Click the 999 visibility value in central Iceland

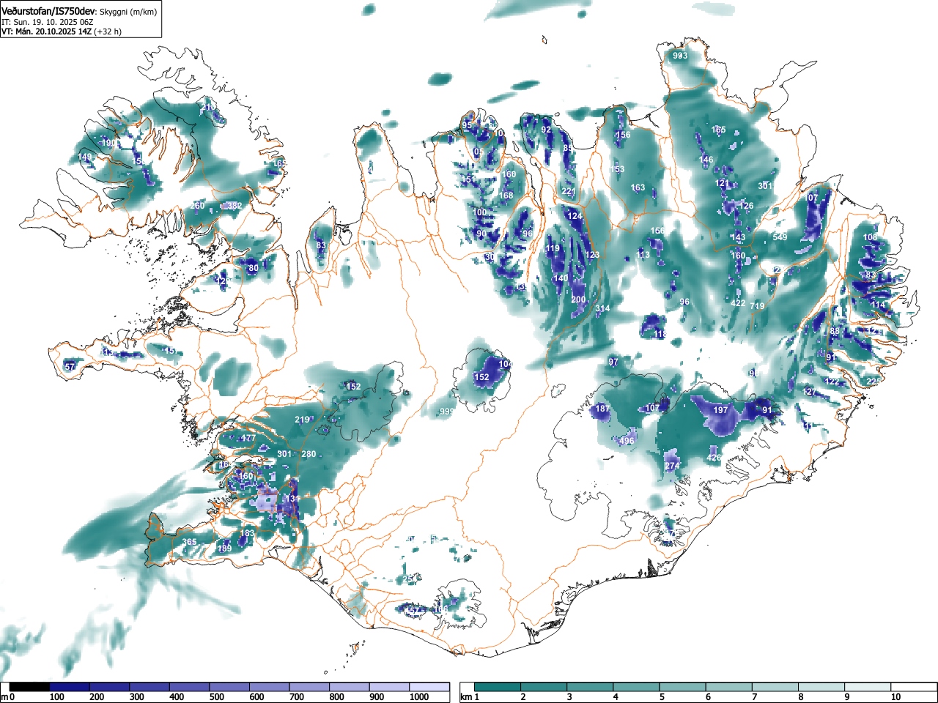[x=446, y=412]
